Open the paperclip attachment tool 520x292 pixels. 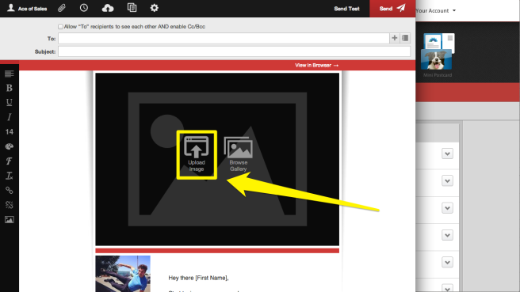click(x=62, y=8)
